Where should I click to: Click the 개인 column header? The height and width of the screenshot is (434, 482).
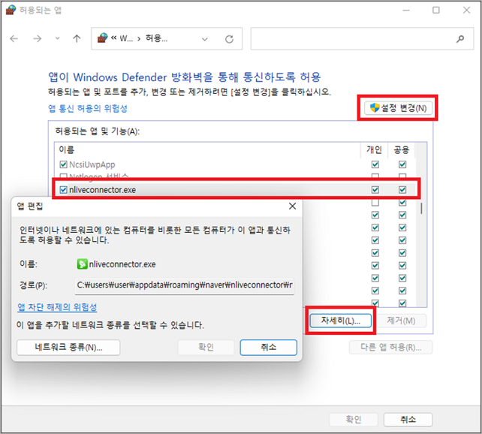tap(374, 149)
